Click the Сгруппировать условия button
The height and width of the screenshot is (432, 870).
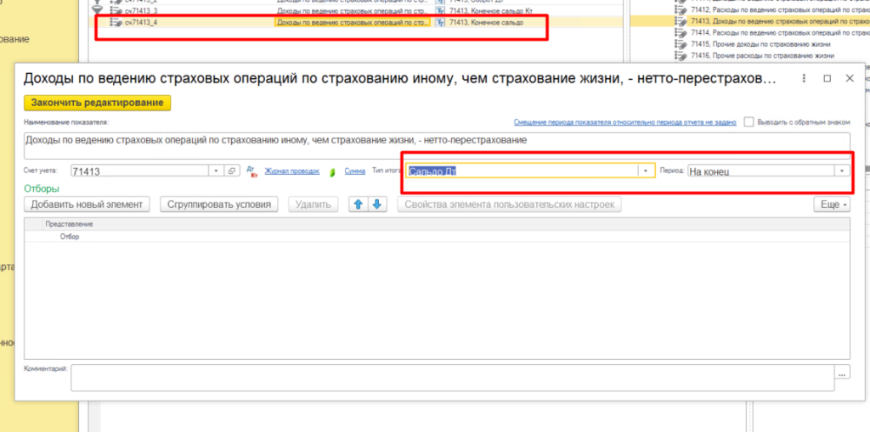tap(219, 205)
